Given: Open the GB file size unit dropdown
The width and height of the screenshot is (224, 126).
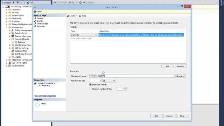Looking at the screenshot, I should click(114, 81).
